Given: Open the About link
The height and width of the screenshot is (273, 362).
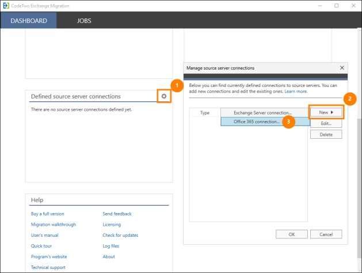Looking at the screenshot, I should (x=109, y=257).
